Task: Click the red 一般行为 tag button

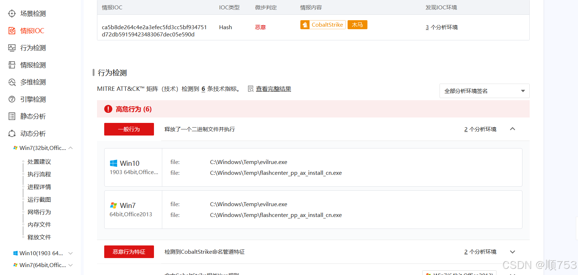Action: [x=129, y=129]
